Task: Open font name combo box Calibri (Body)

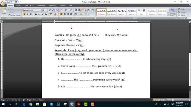Action: click(32, 10)
